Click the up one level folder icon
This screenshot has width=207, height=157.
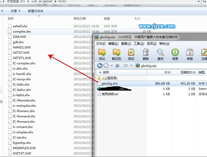118,66
